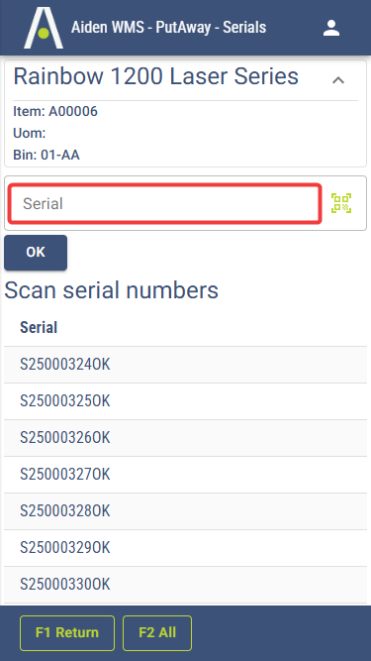Click the Rainbow 1200 Laser Series title
This screenshot has height=661, width=371.
click(x=155, y=76)
